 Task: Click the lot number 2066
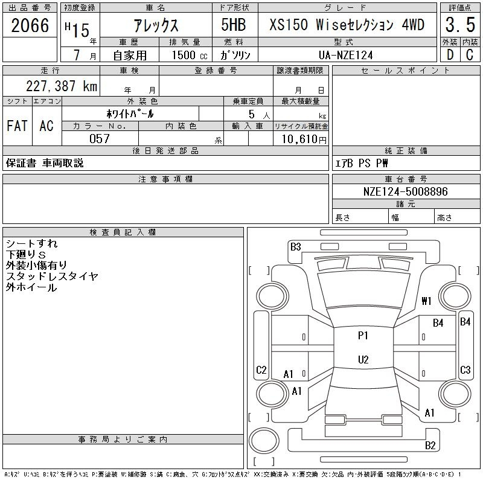coord(30,25)
